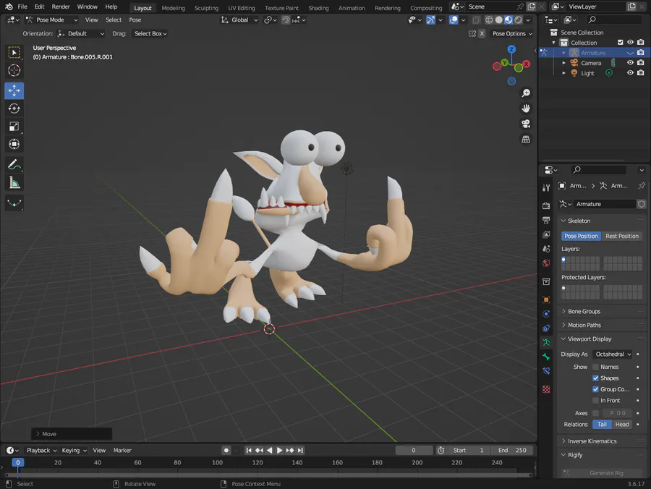Open the Select Box drag dropdown
This screenshot has width=651, height=489.
(x=150, y=33)
